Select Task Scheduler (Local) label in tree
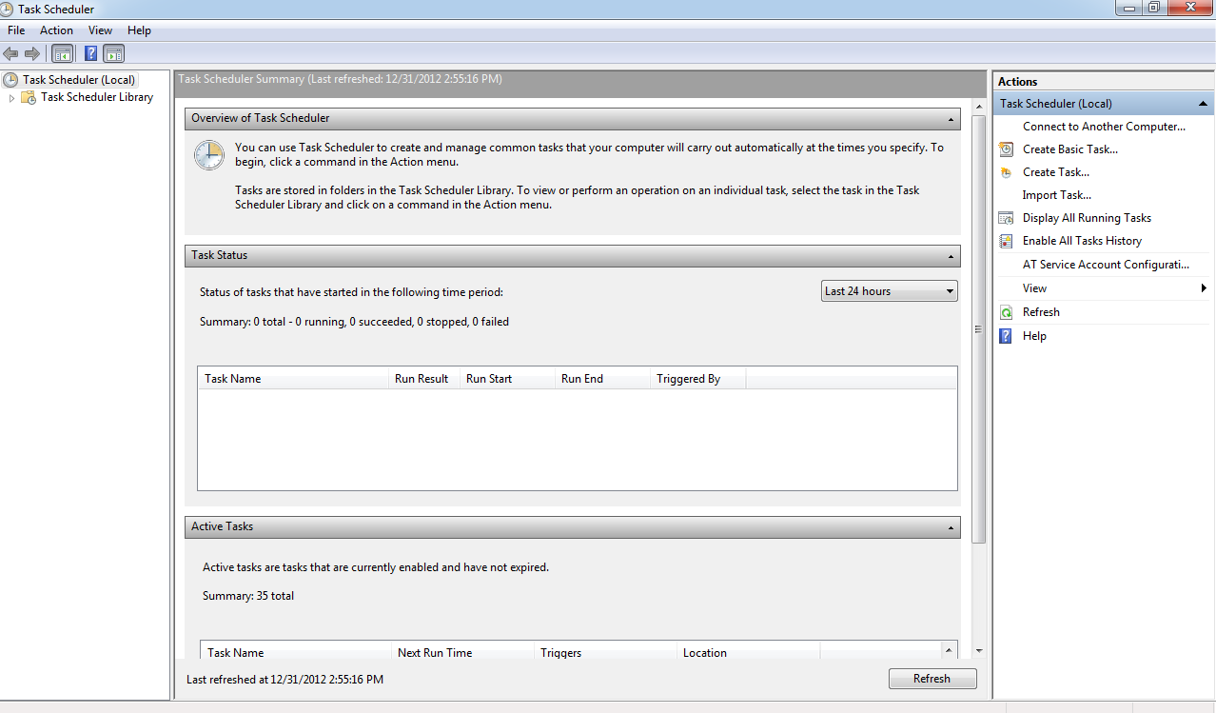Image resolution: width=1216 pixels, height=713 pixels. (79, 80)
